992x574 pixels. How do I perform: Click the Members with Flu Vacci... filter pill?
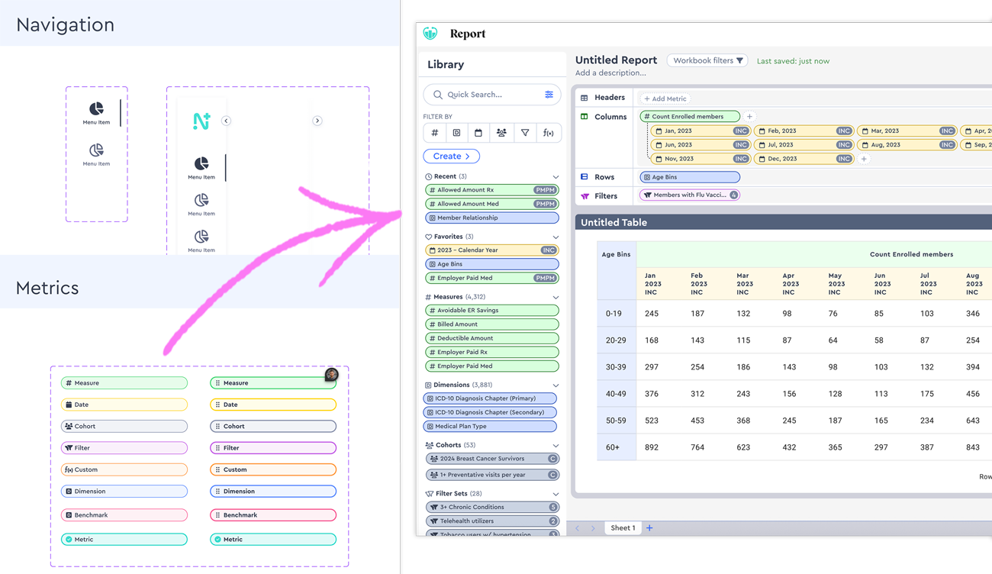690,195
